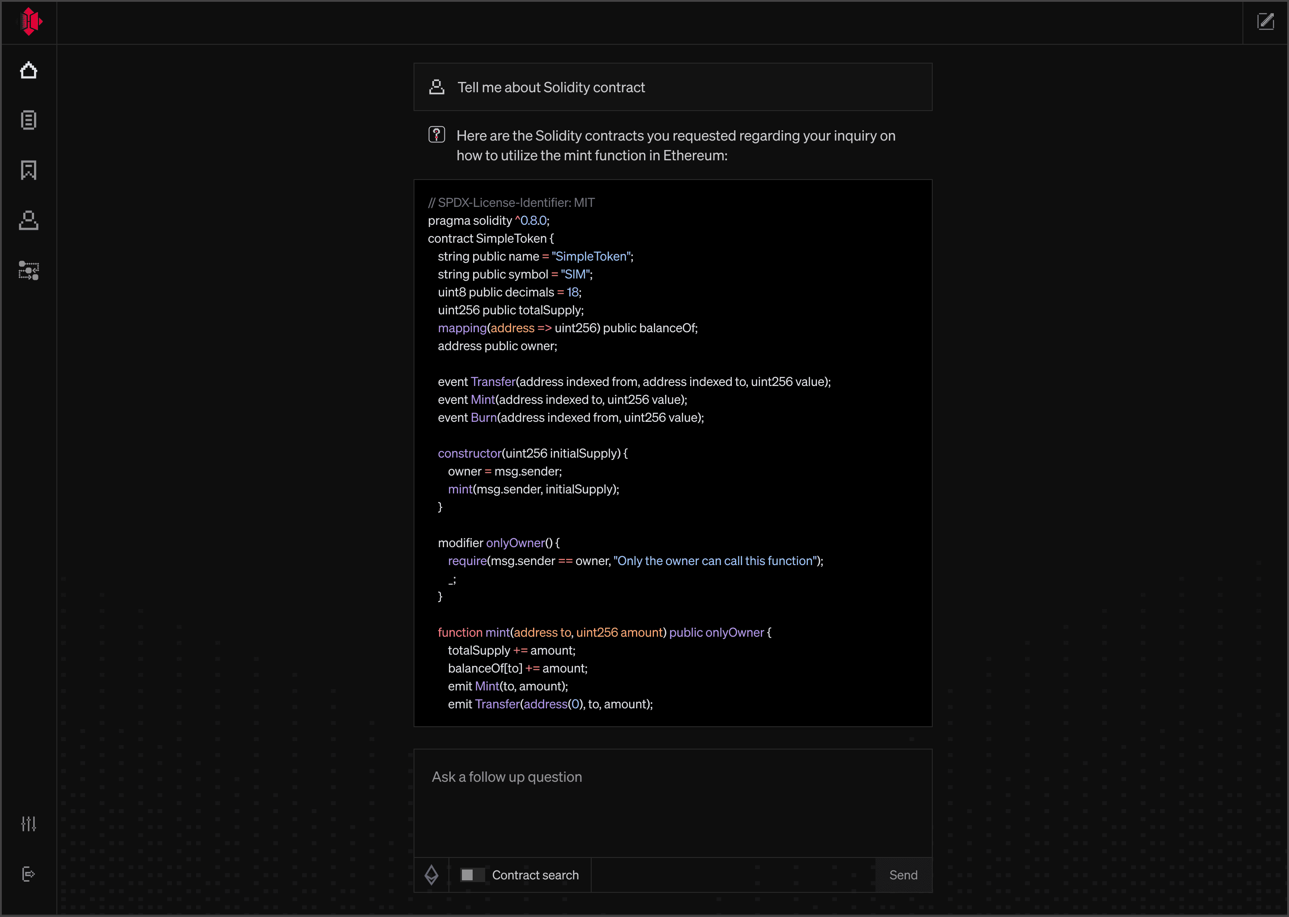Focus the follow up question input

tap(672, 802)
